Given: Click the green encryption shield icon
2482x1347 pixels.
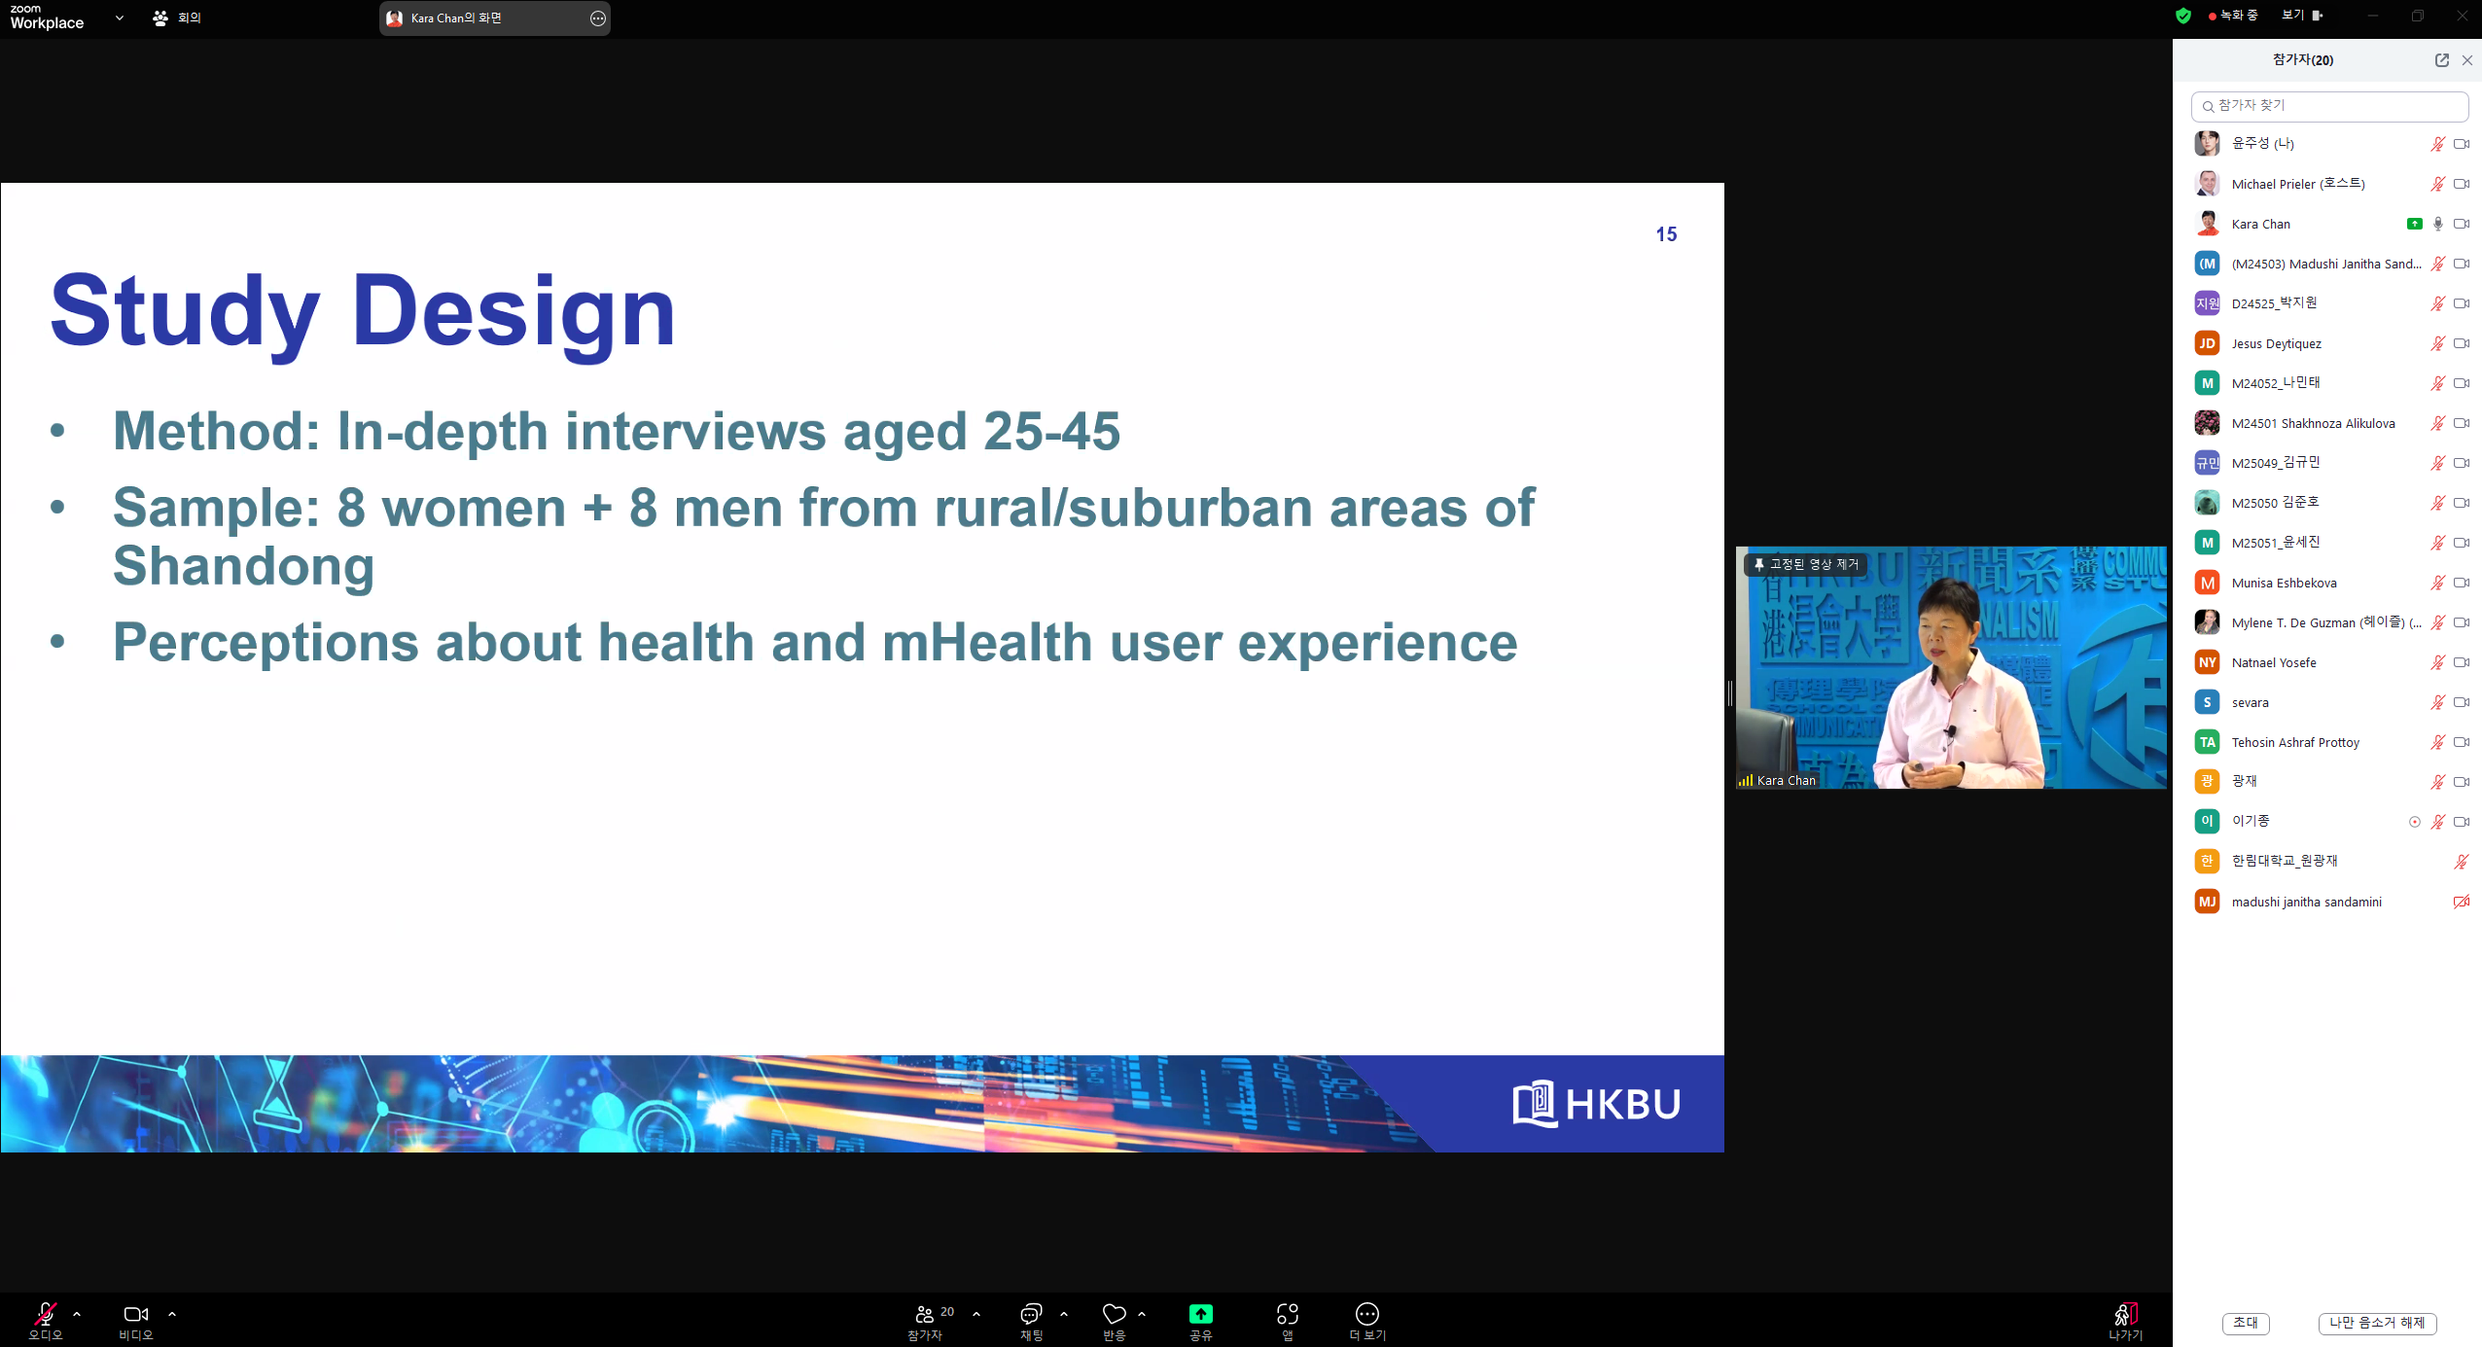Looking at the screenshot, I should point(2183,16).
